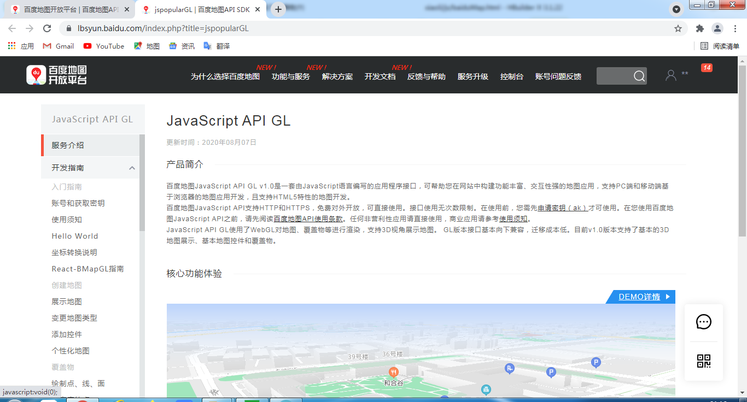Open the chat support bubble icon
This screenshot has width=747, height=402.
coord(703,322)
